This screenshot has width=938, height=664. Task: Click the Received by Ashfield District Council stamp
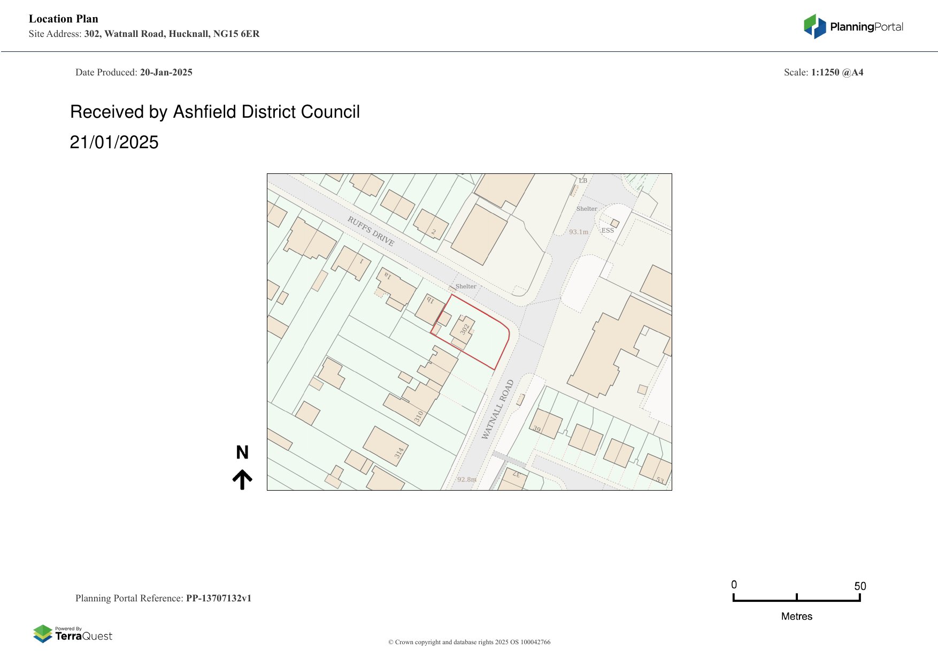coord(214,112)
